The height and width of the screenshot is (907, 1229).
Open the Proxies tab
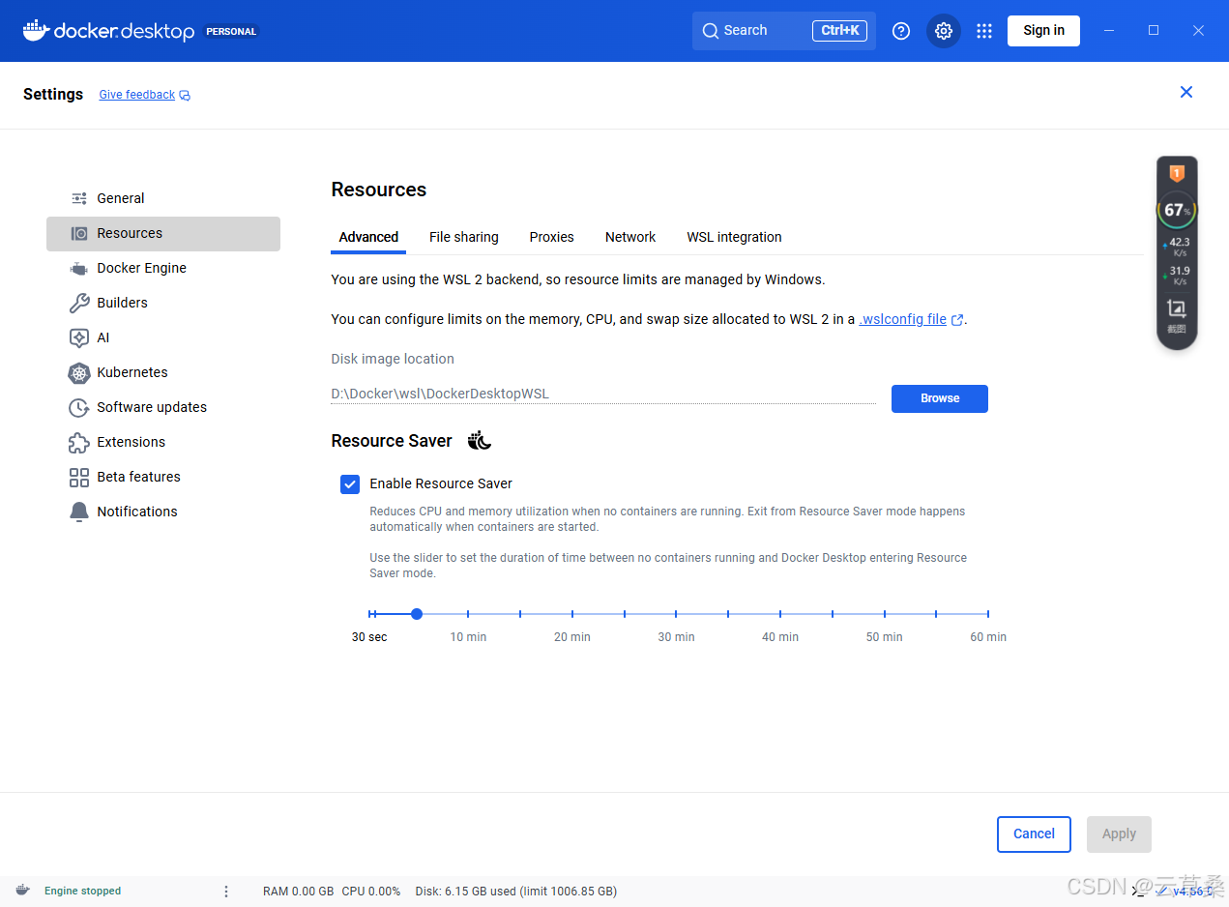point(551,237)
